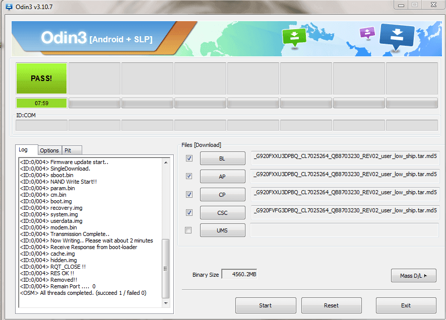This screenshot has width=446, height=320.
Task: Enable the UMS checkbox
Action: pyautogui.click(x=188, y=230)
